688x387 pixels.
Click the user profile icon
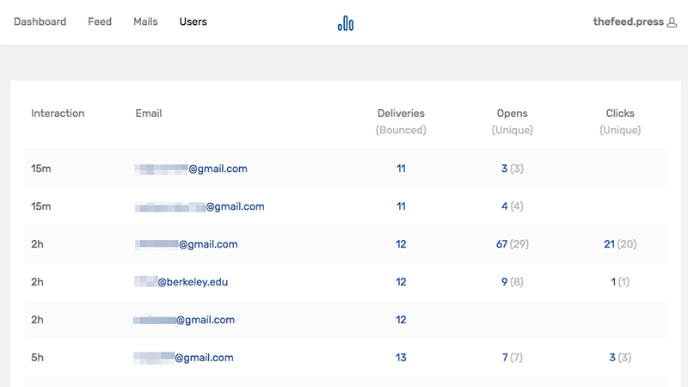(x=673, y=22)
